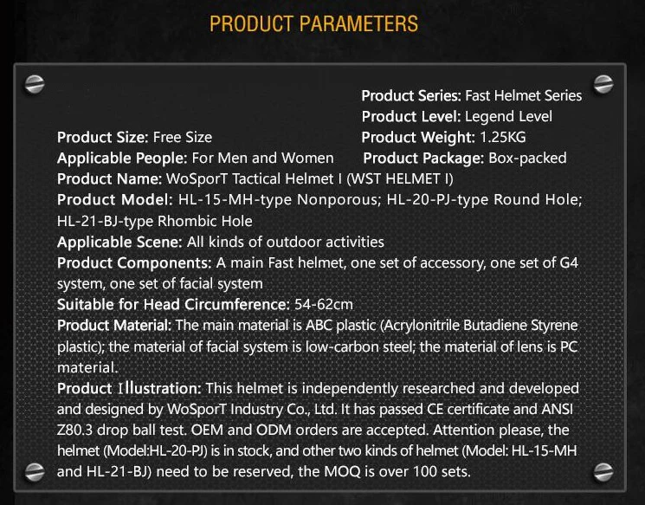Click the top-left screw head icon
This screenshot has width=645, height=505.
click(x=35, y=84)
